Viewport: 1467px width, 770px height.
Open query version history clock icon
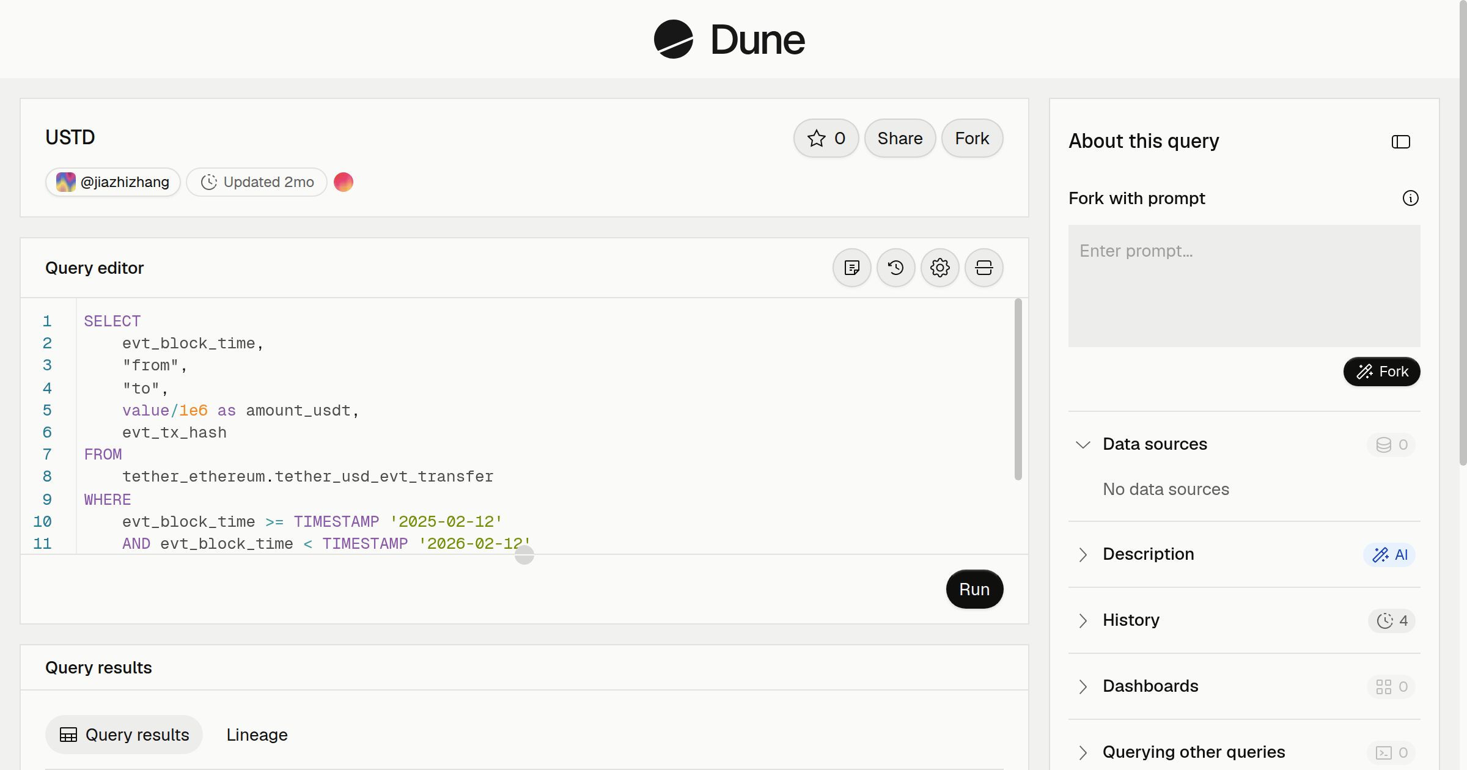click(895, 268)
